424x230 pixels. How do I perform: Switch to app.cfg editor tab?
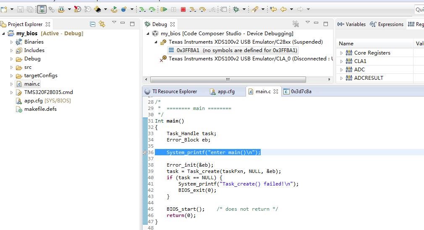click(x=222, y=91)
